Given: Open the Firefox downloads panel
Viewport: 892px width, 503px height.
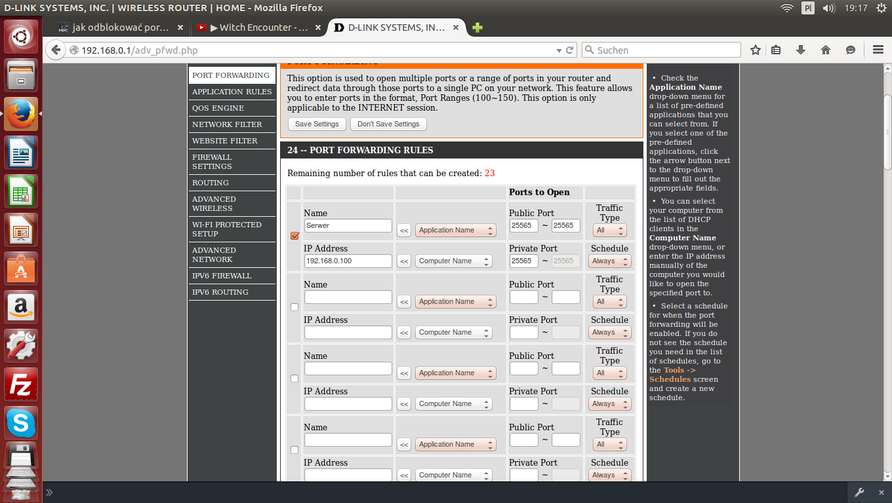Looking at the screenshot, I should 801,50.
